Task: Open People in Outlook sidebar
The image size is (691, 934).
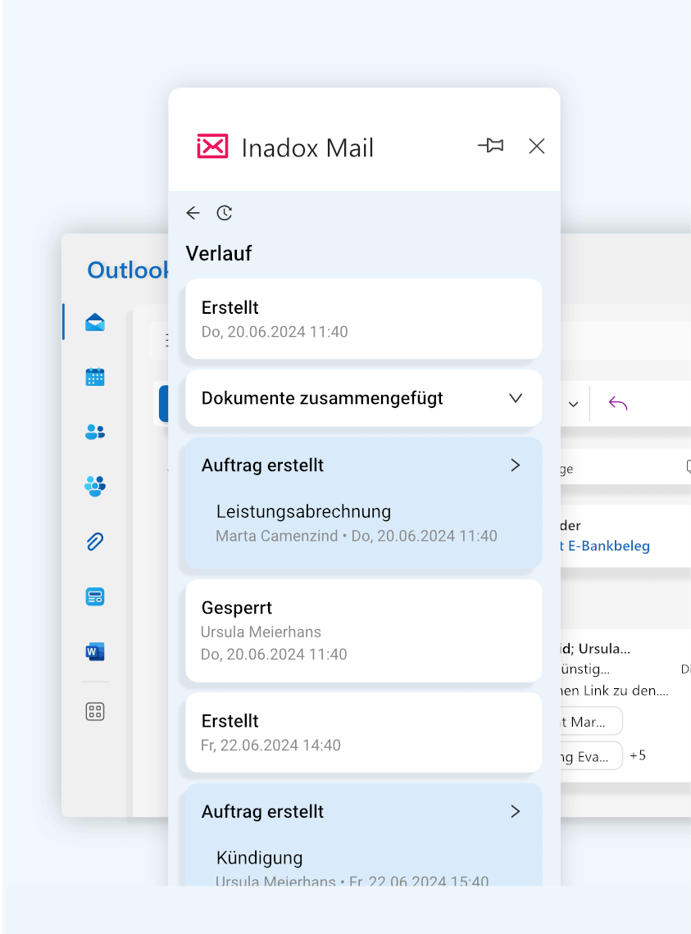Action: 95,431
